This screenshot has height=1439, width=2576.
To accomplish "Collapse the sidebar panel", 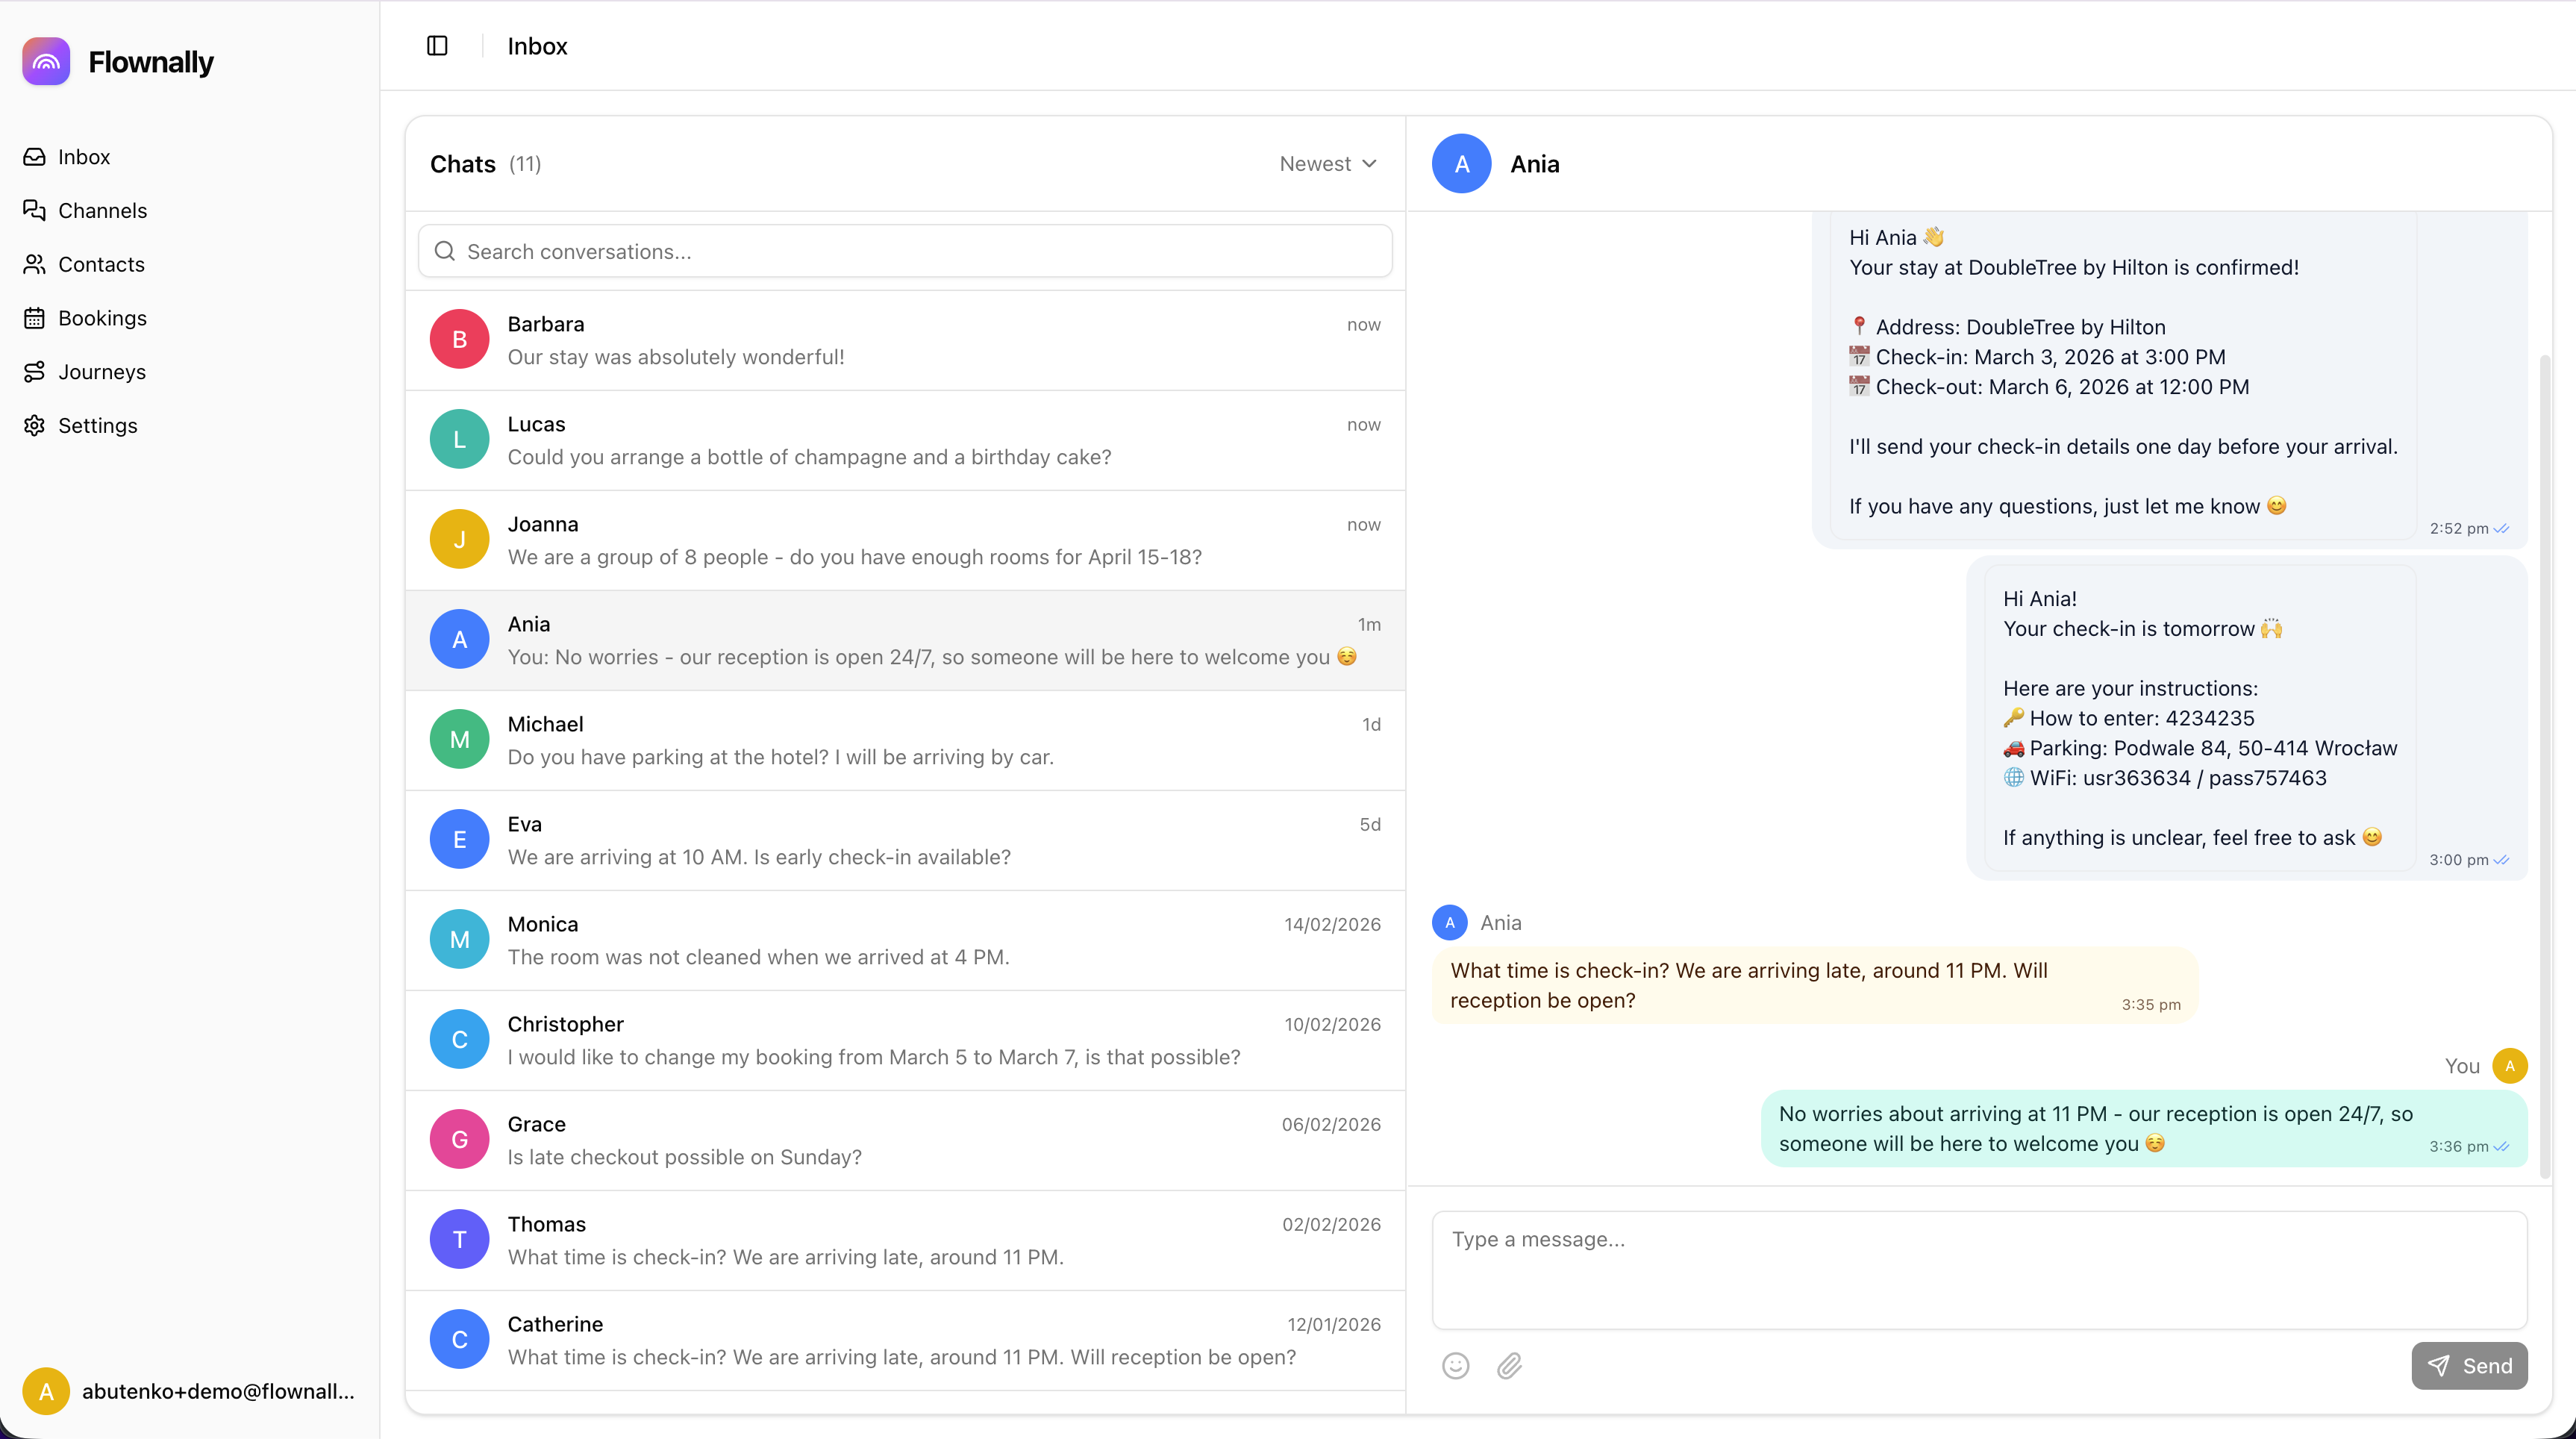I will [x=437, y=46].
